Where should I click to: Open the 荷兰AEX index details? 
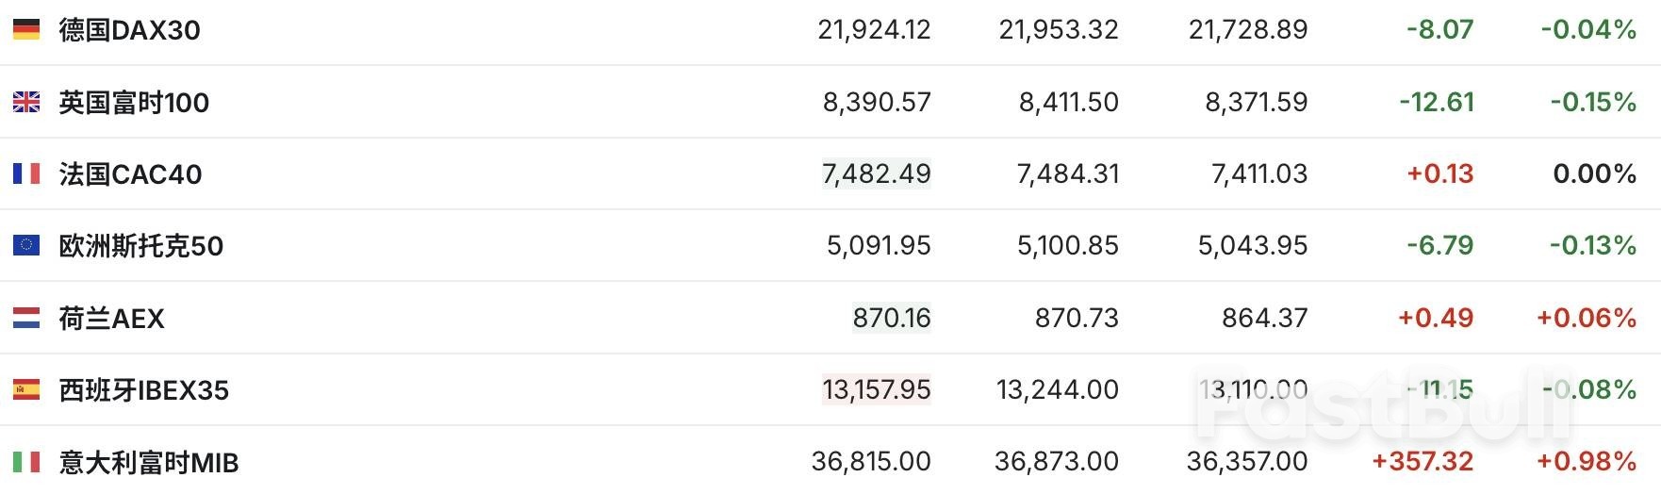point(111,319)
